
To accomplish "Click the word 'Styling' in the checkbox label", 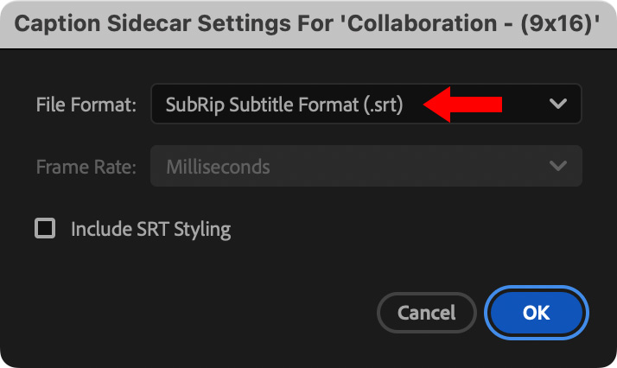I will 200,229.
